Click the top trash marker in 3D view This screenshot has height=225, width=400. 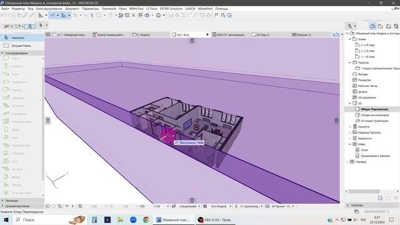click(x=192, y=41)
